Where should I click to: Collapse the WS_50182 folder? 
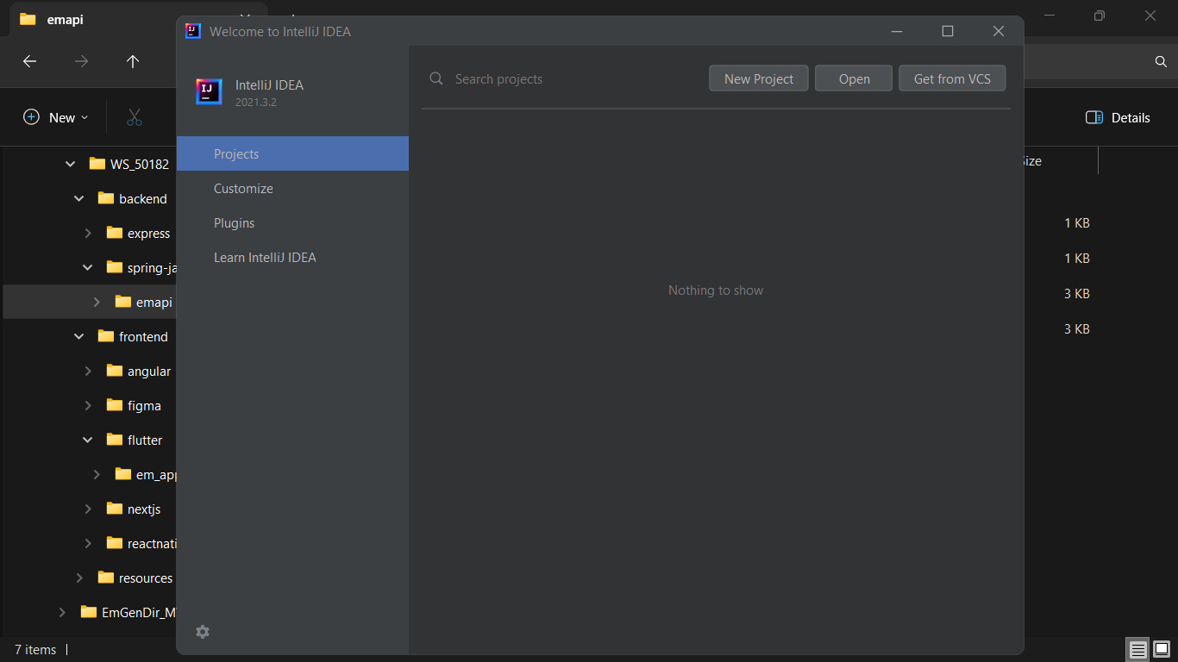[71, 164]
